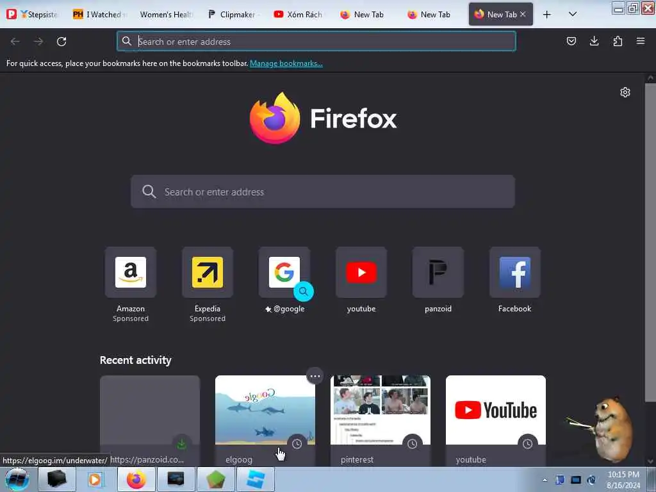Open new tab page settings gear

point(625,92)
